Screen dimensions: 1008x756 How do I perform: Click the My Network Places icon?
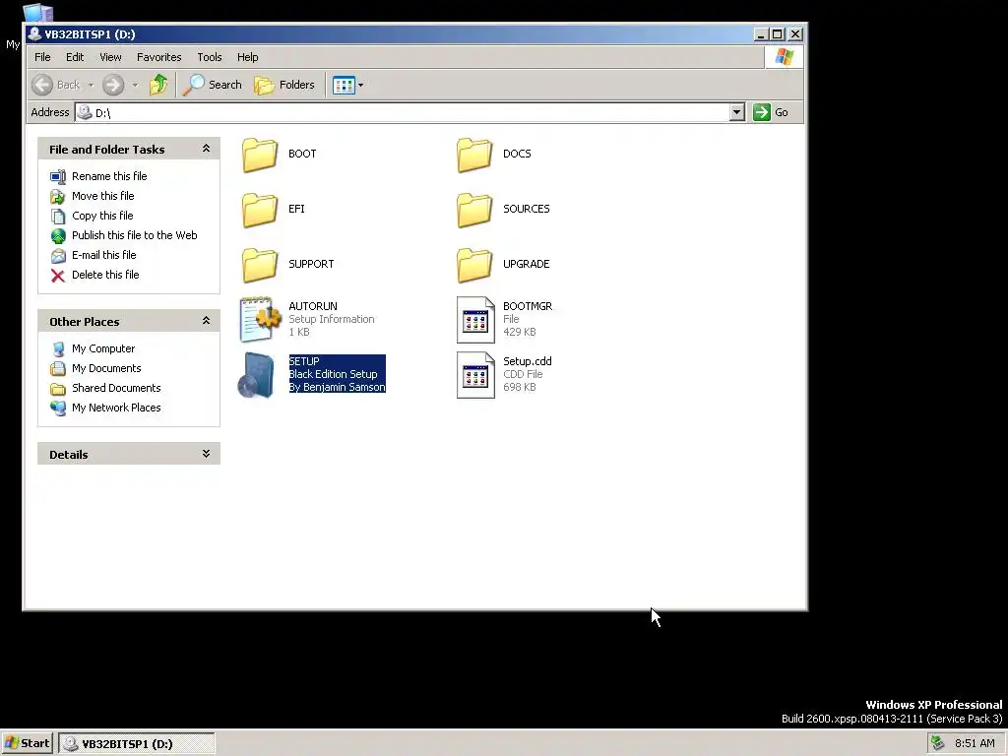tap(58, 409)
